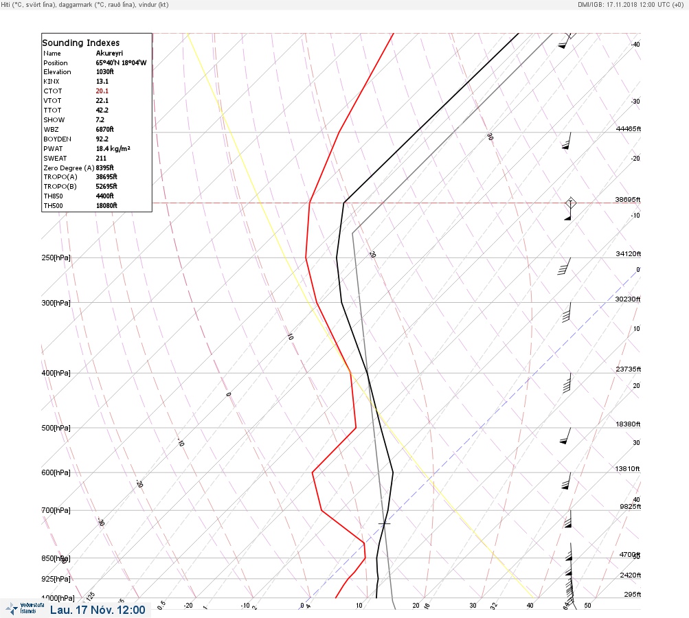Click the station name 'Akureyri'

coord(109,53)
